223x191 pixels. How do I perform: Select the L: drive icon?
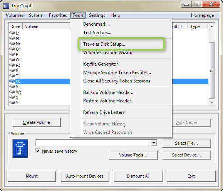12,33
